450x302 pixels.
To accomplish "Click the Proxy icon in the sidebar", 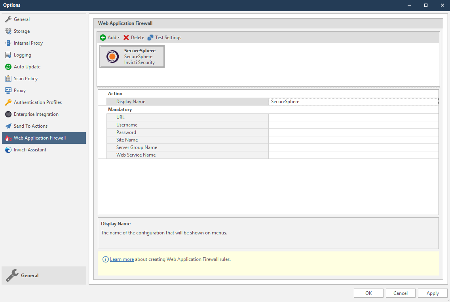I will coord(8,90).
